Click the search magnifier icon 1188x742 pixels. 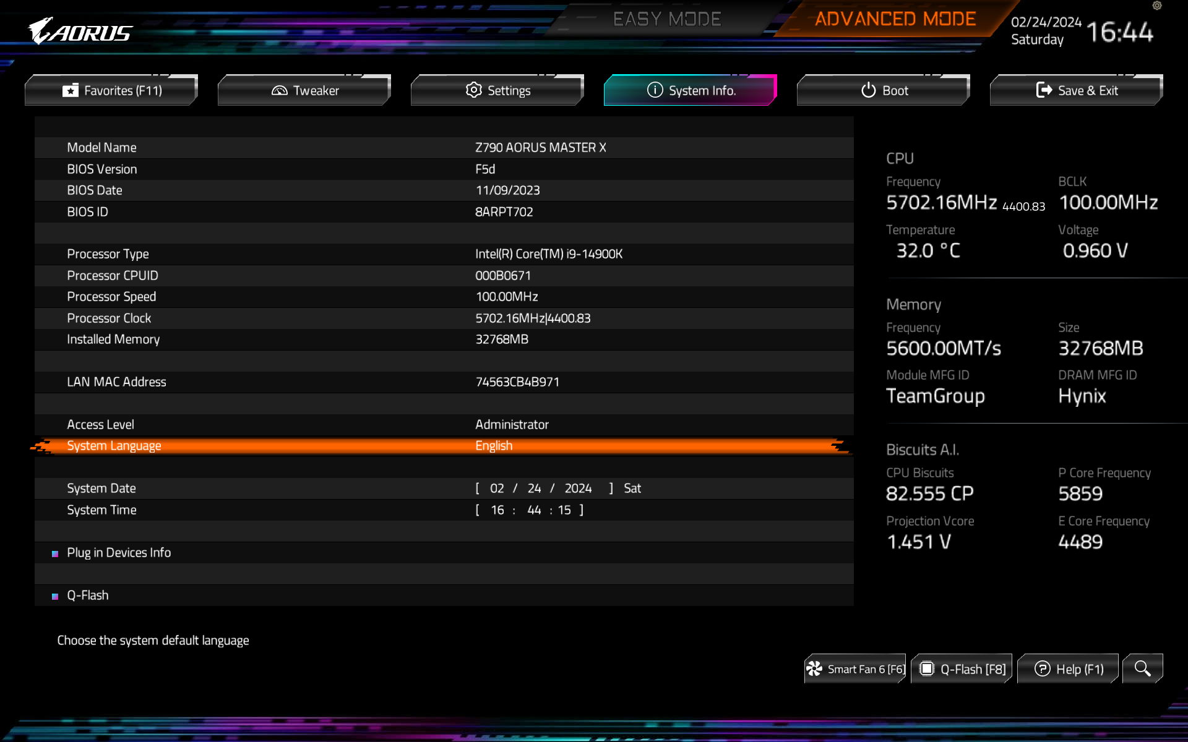[x=1142, y=668]
